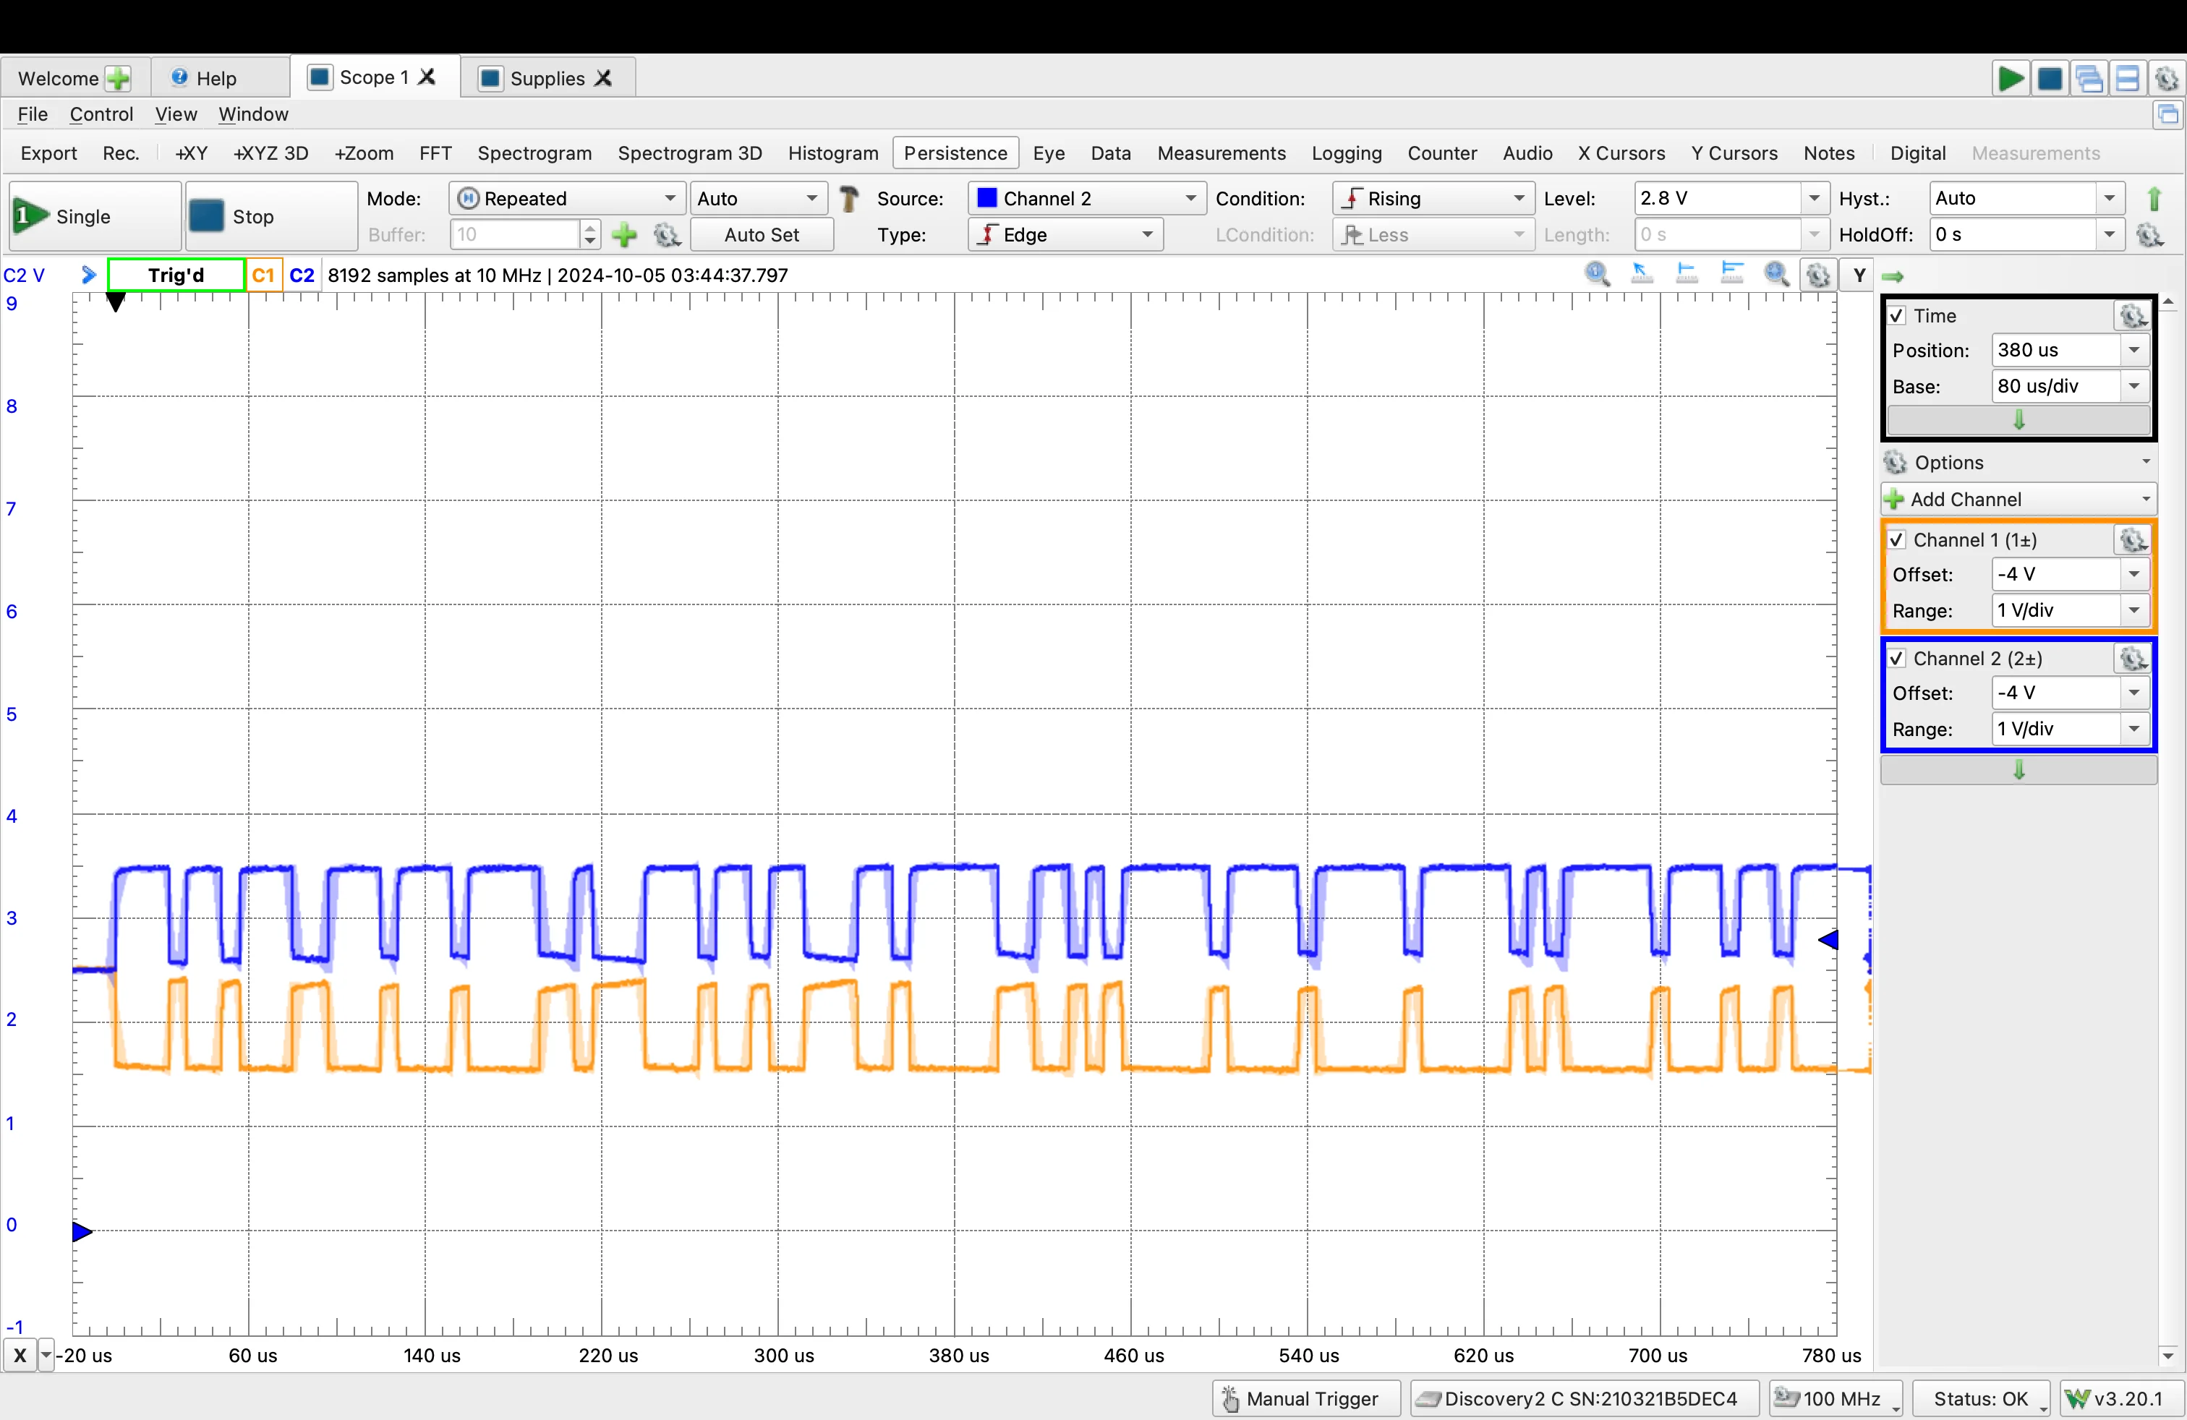
Task: Click the Channel 2 zero-offset marker on plot
Action: point(82,1232)
